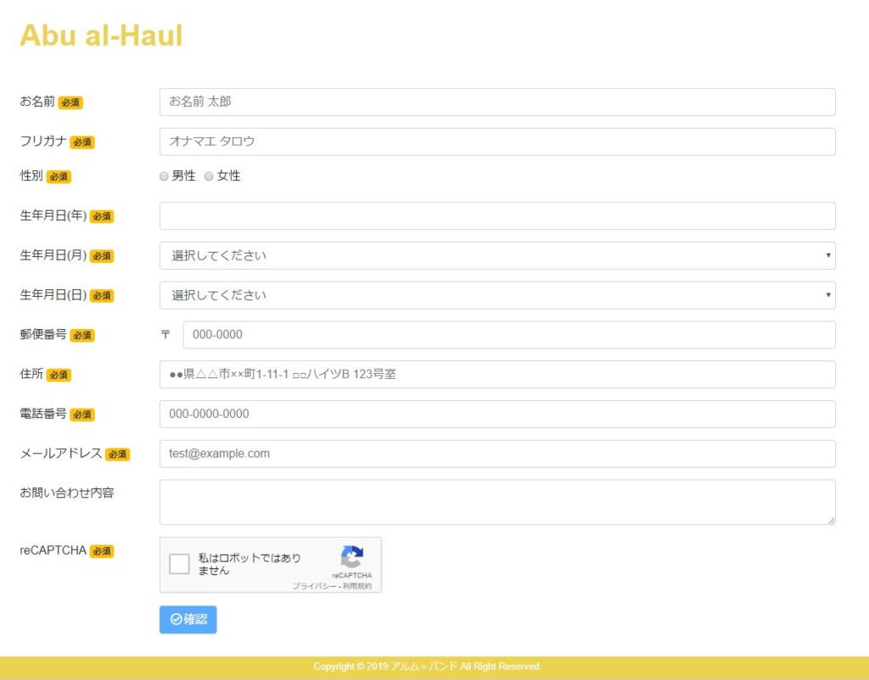
Task: Click the 住所 field label
Action: pos(31,374)
